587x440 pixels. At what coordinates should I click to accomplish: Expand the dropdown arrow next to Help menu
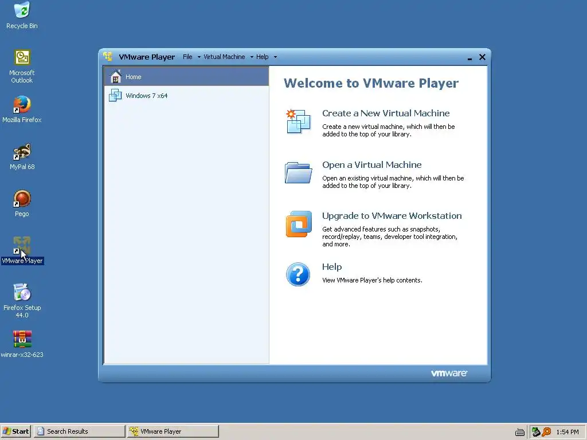click(276, 57)
